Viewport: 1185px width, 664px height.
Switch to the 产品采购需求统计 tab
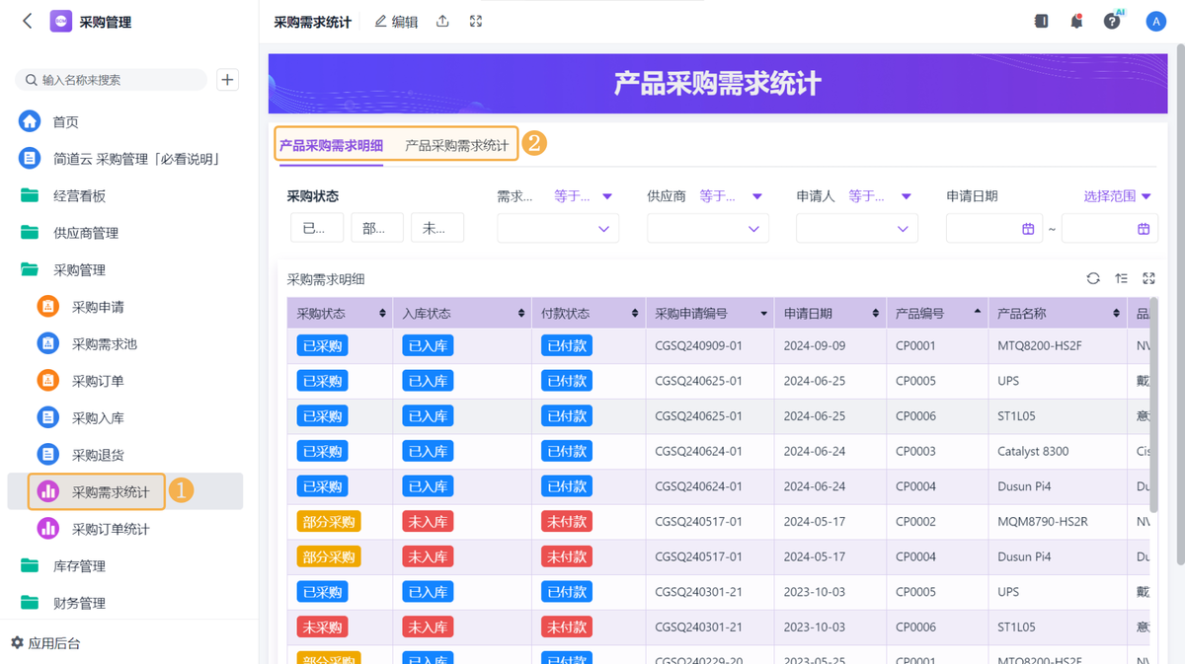point(456,145)
